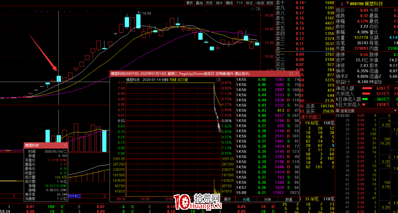Screen dimensions: 398x213
Task: Click the 净流入额 6351万 row
Action: 366,88
